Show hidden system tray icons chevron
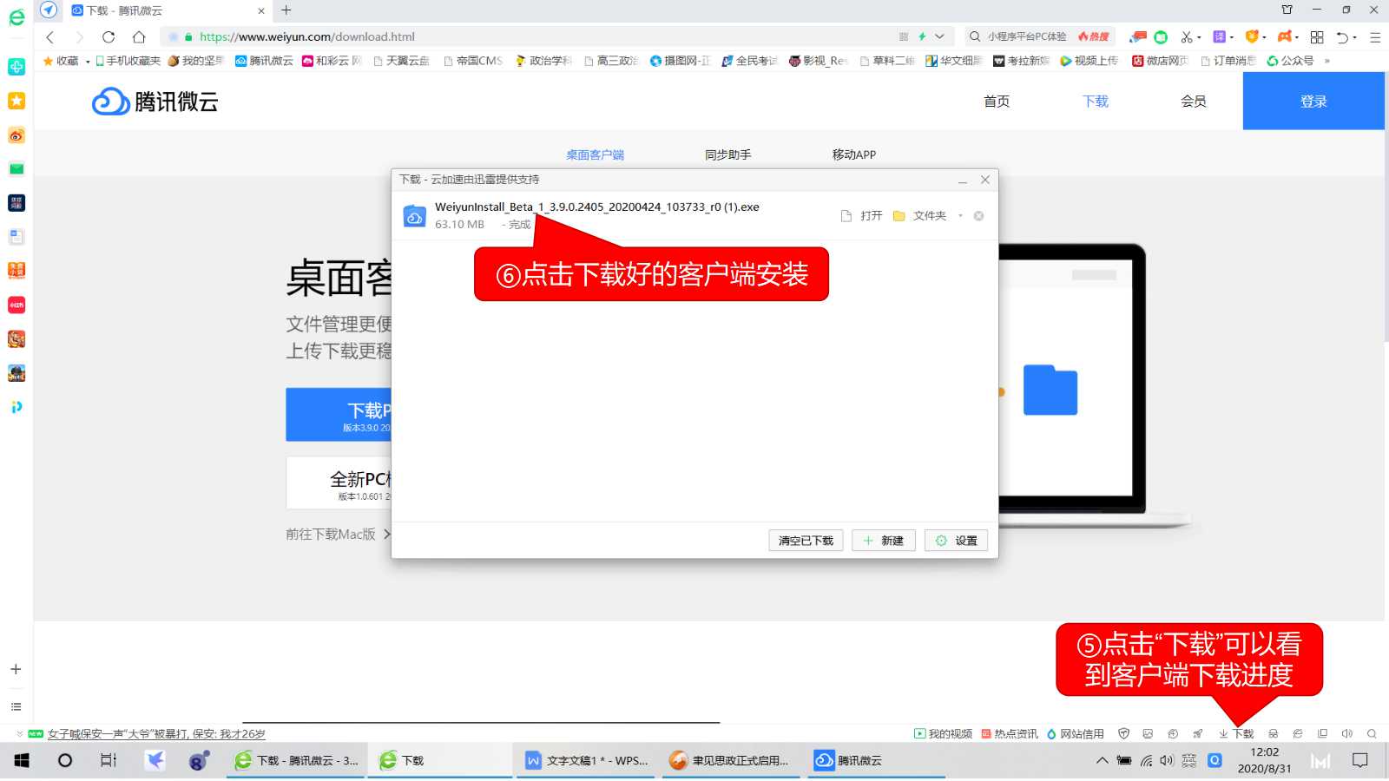The image size is (1389, 781). [1102, 761]
